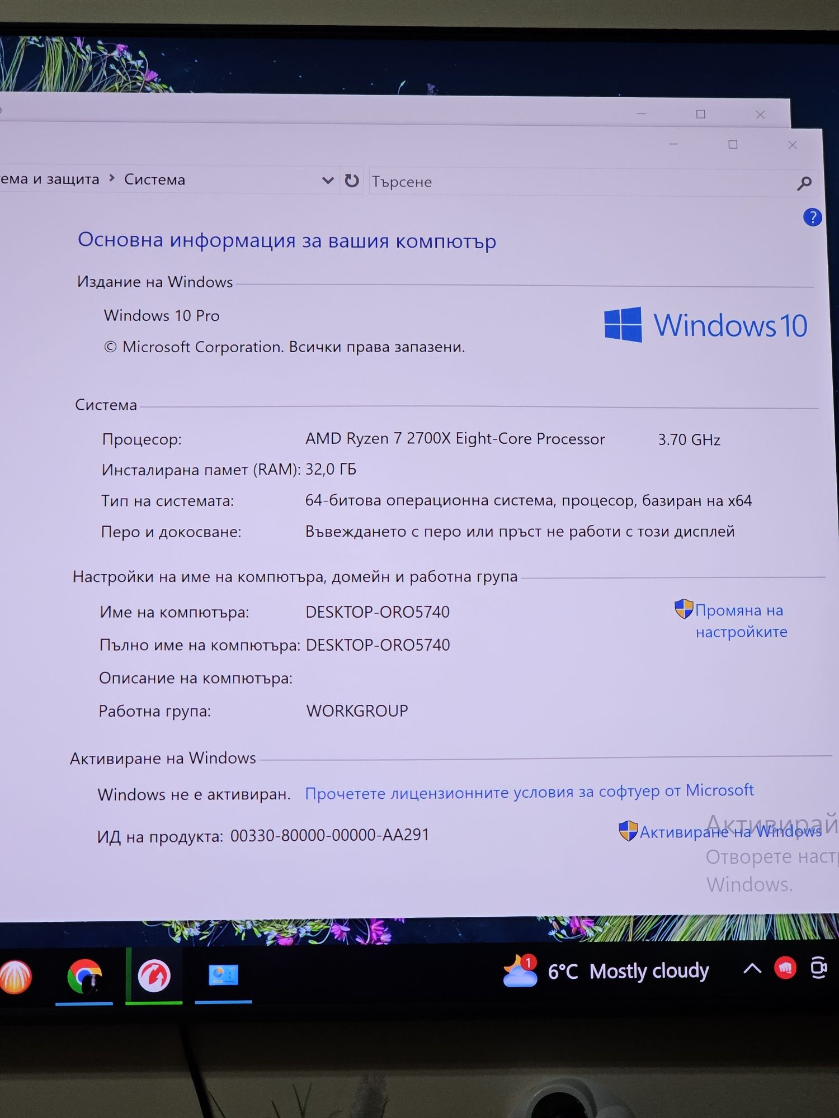Viewport: 839px width, 1118px height.
Task: Open the Control Panel taskbar icon
Action: point(223,975)
